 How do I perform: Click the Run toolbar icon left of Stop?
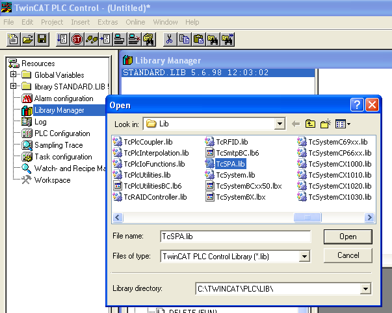[62, 40]
